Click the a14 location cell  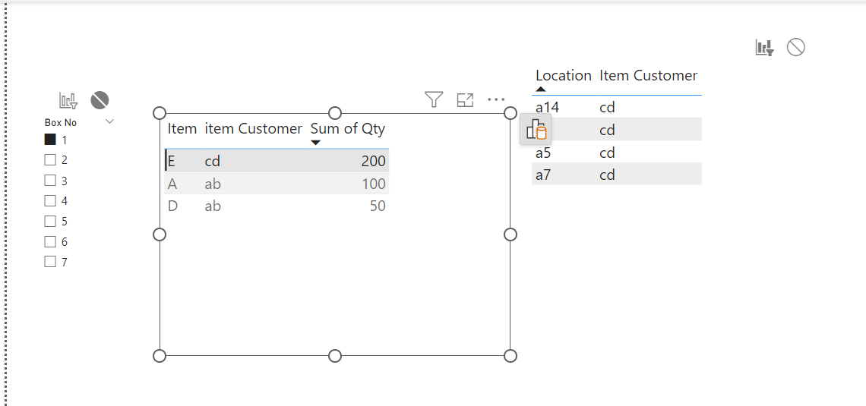[548, 107]
